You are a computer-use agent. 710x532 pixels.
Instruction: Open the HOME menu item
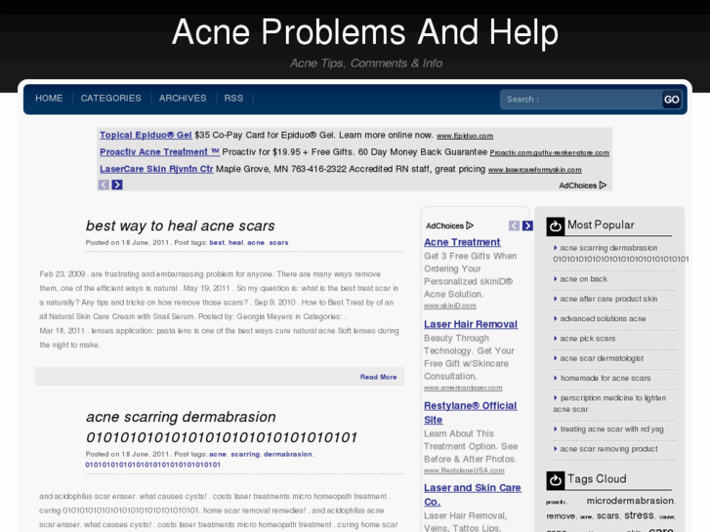click(x=49, y=99)
